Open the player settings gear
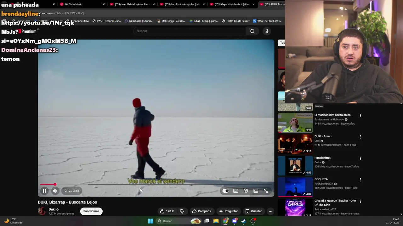 [x=246, y=191]
